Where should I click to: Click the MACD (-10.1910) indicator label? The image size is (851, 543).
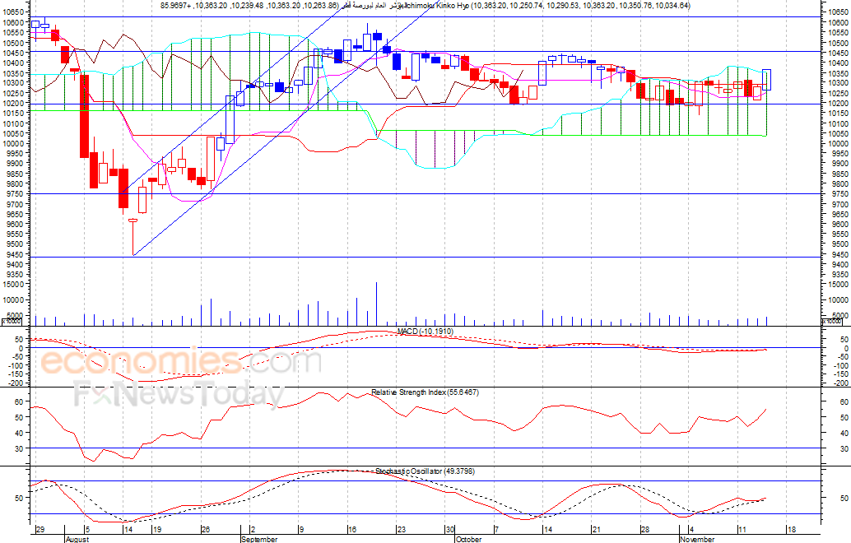click(425, 331)
